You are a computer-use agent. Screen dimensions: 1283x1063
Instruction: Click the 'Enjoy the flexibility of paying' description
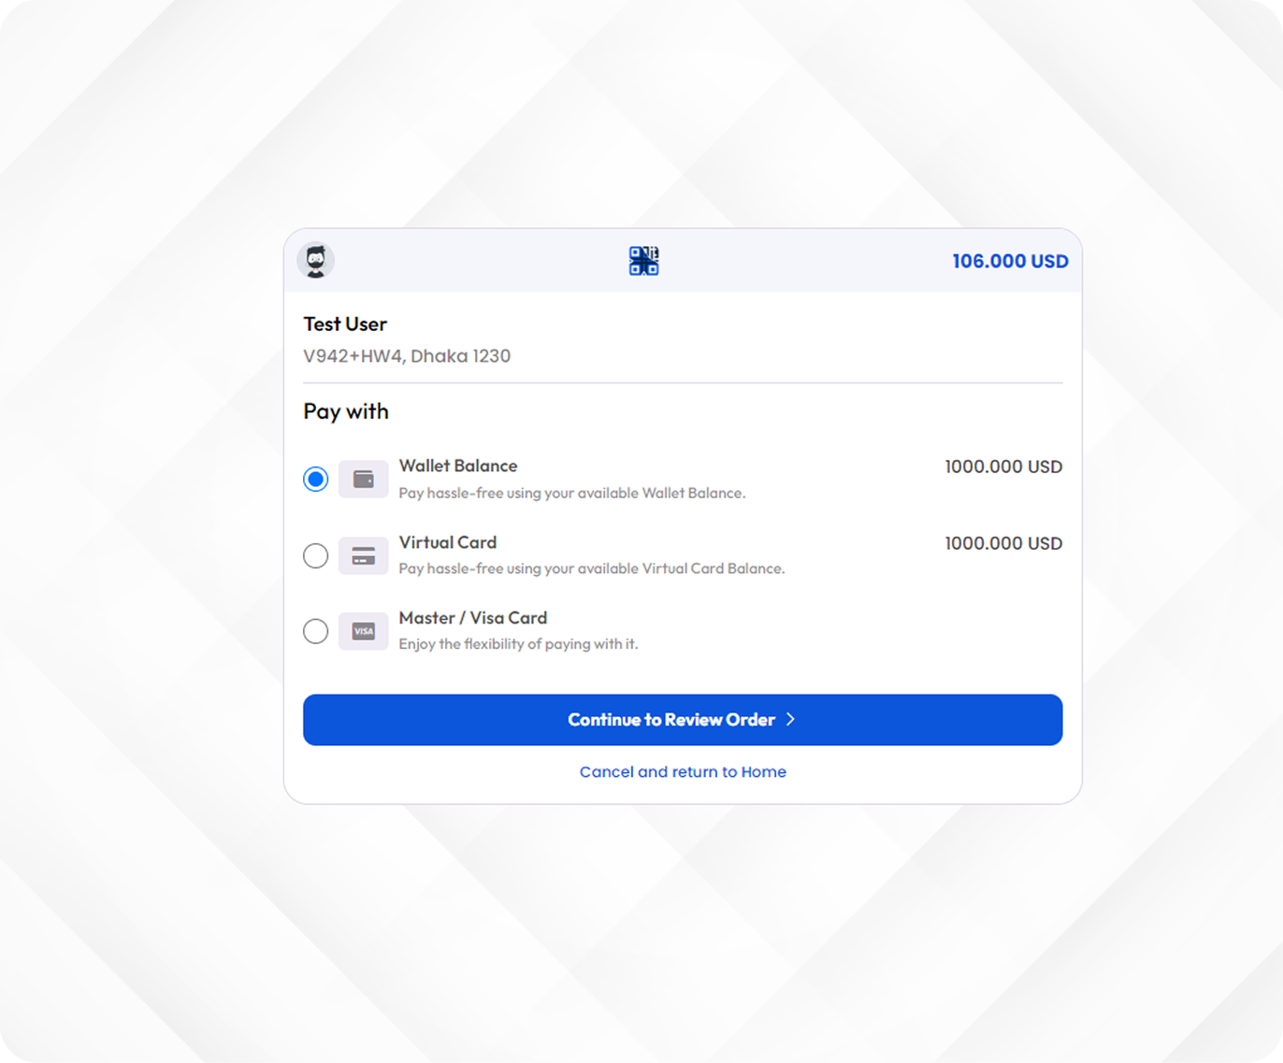tap(518, 644)
